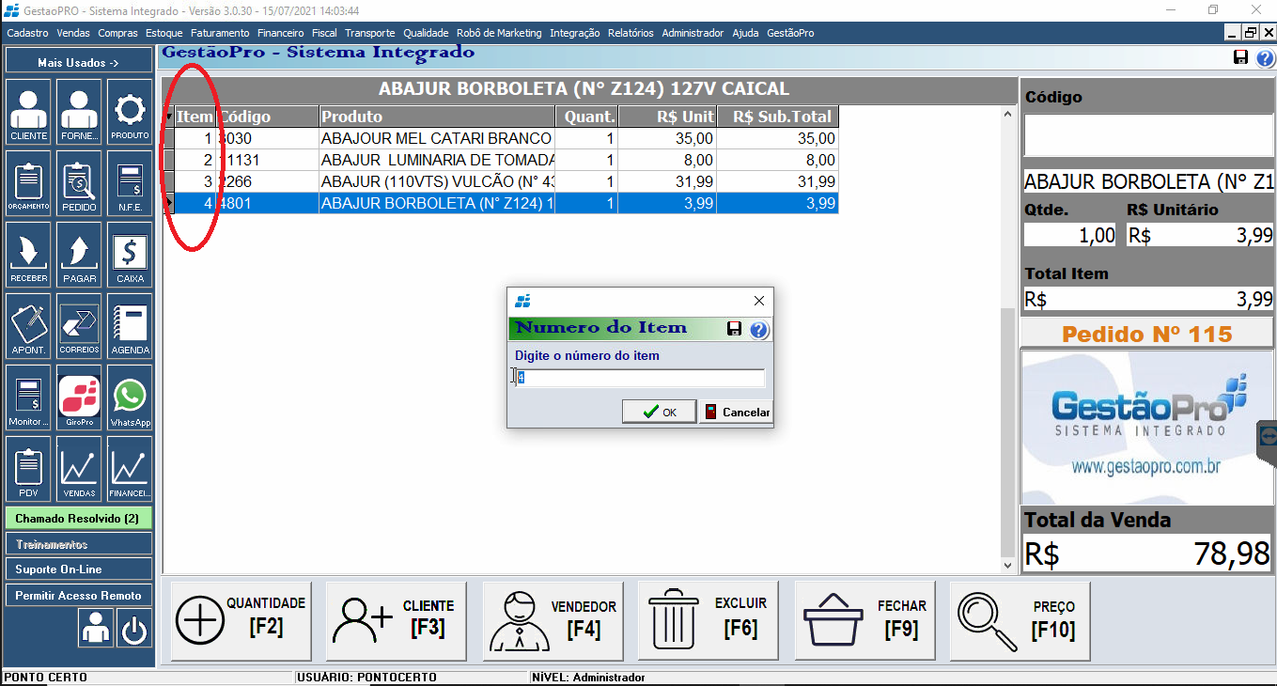Open the Estoque menu

coord(164,33)
